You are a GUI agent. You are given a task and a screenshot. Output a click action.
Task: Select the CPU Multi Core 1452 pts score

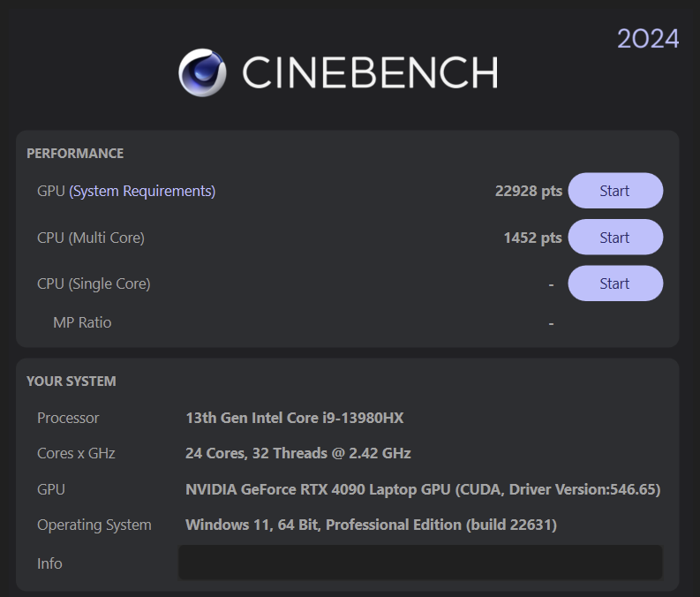coord(532,238)
